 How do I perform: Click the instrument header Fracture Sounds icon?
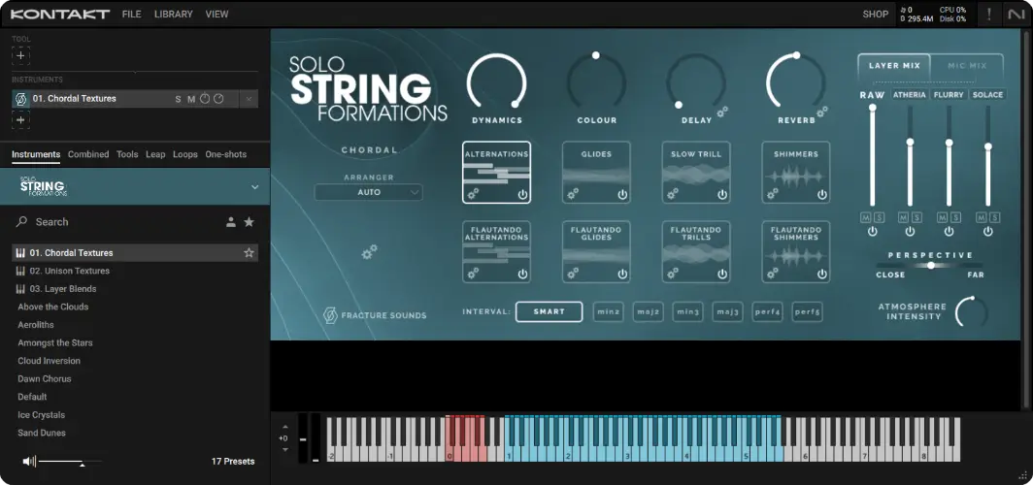click(x=20, y=99)
